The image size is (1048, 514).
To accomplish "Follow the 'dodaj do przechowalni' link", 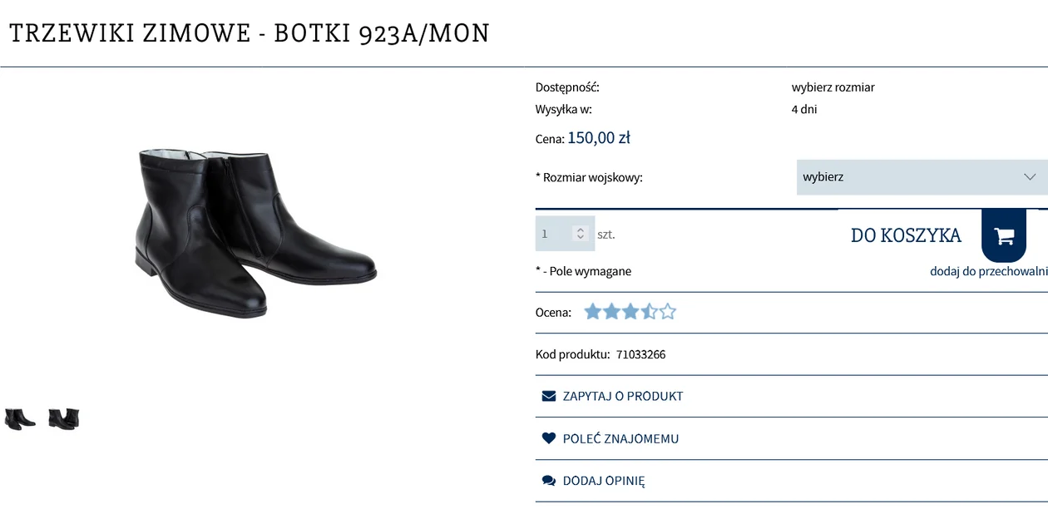I will coord(988,271).
